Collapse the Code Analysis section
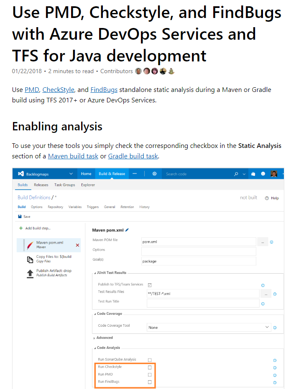Screen dimensions: 291x389 click(95, 348)
